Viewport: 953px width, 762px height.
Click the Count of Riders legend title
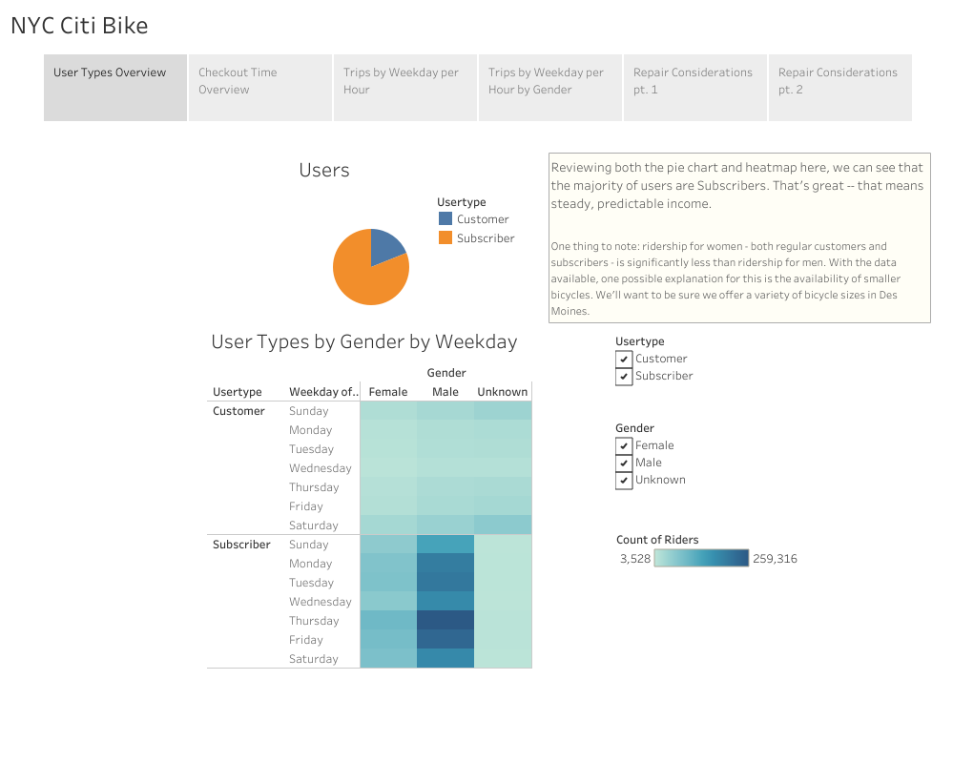[657, 540]
